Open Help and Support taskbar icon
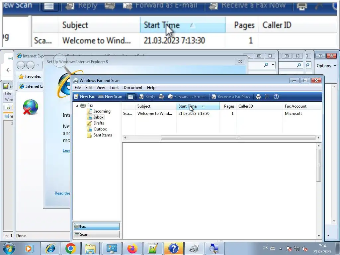Screen dimensions: 340x255 173,248
